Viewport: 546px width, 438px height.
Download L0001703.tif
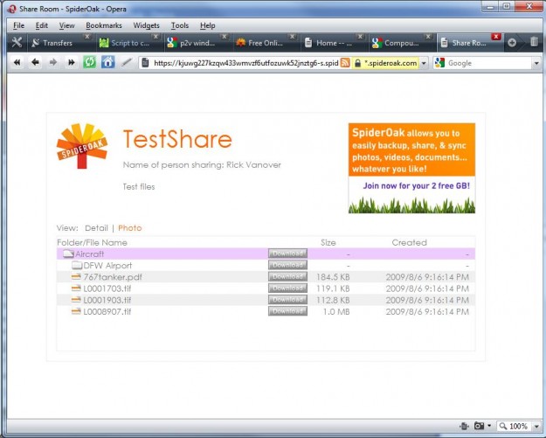click(287, 288)
